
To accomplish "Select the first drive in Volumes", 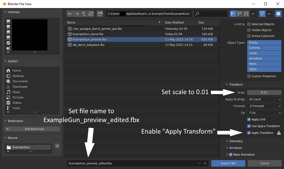I will pyautogui.click(x=8, y=21).
